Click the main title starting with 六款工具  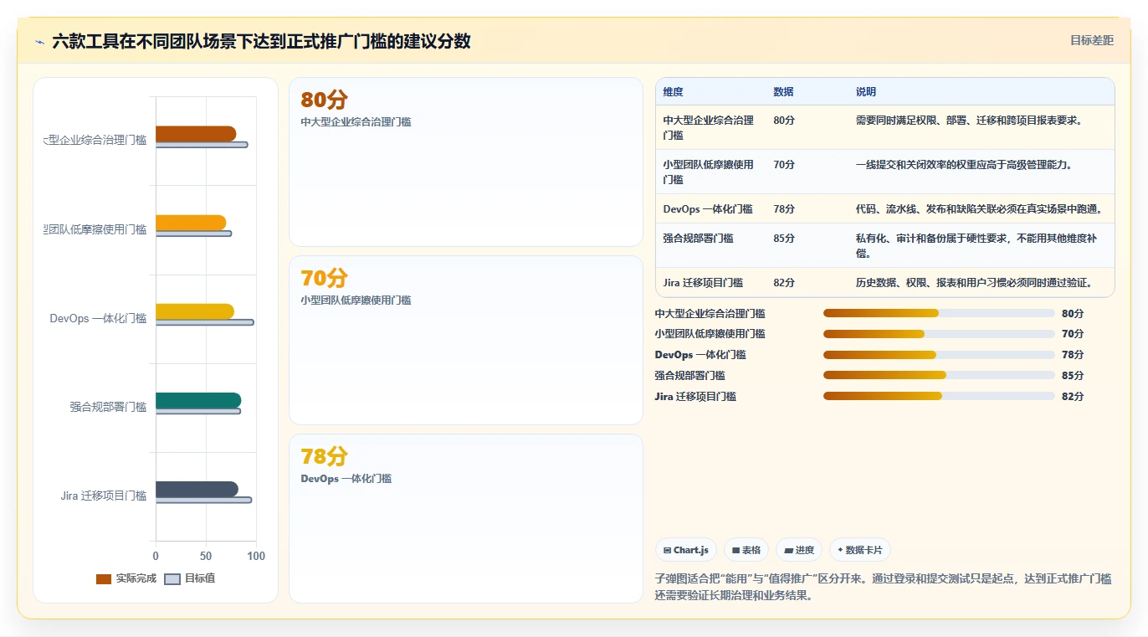tap(261, 41)
